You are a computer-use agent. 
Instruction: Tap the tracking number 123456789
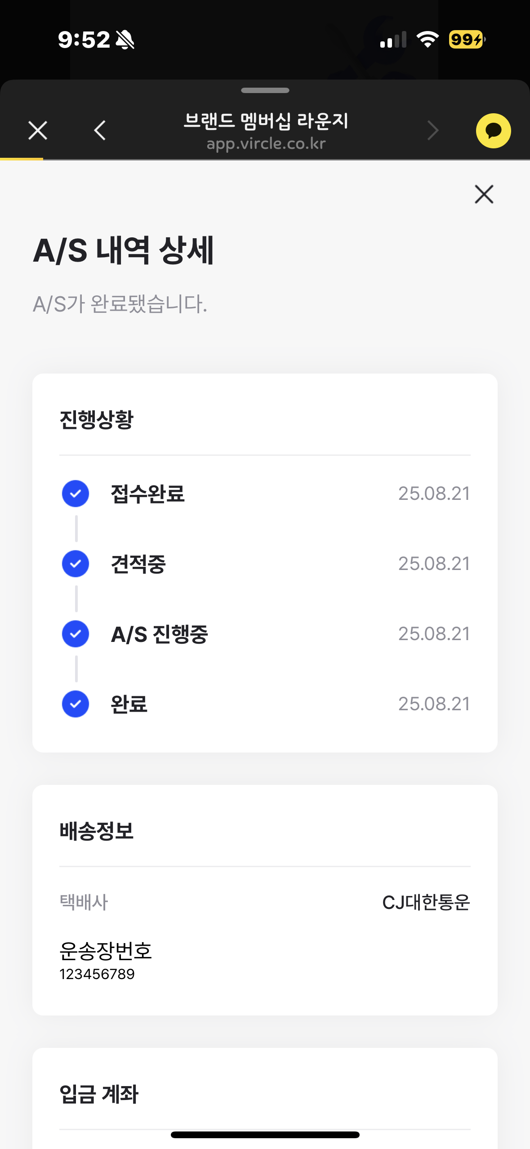pos(97,974)
